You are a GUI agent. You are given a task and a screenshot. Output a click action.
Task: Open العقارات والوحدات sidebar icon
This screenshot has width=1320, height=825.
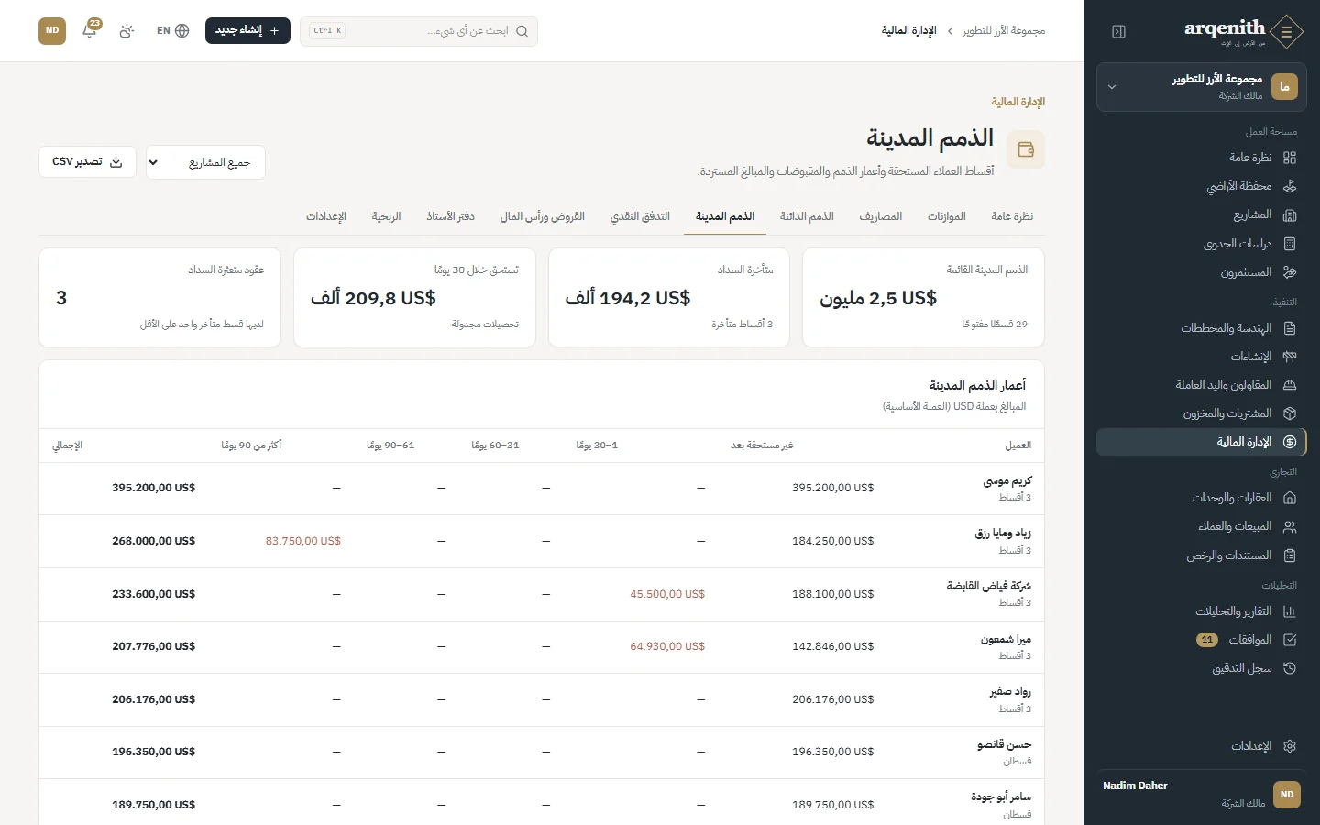point(1290,498)
